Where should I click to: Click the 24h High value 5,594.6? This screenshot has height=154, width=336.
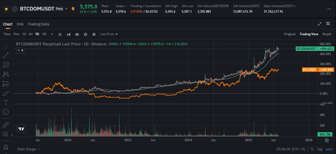tap(170, 12)
